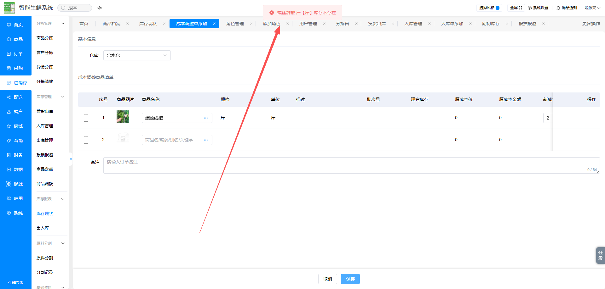Switch to the 用户管理 tab
Image resolution: width=605 pixels, height=289 pixels.
[x=308, y=24]
